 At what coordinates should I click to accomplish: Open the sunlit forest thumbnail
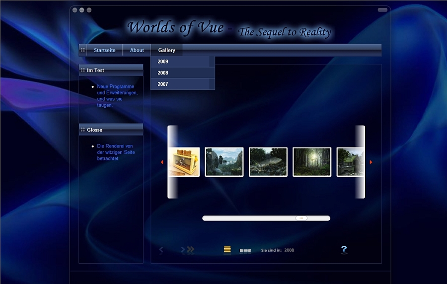[x=312, y=162]
